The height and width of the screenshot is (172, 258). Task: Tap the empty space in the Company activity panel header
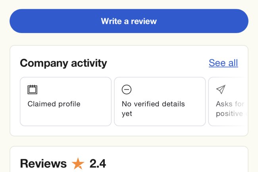[x=159, y=63]
